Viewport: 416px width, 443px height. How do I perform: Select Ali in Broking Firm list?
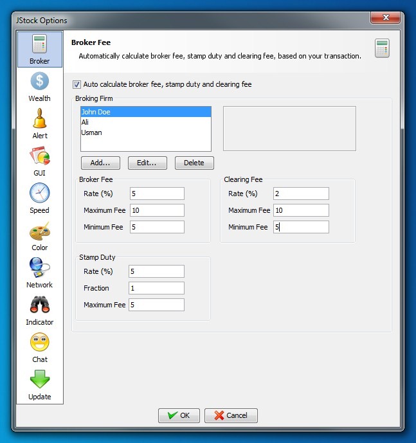(146, 122)
